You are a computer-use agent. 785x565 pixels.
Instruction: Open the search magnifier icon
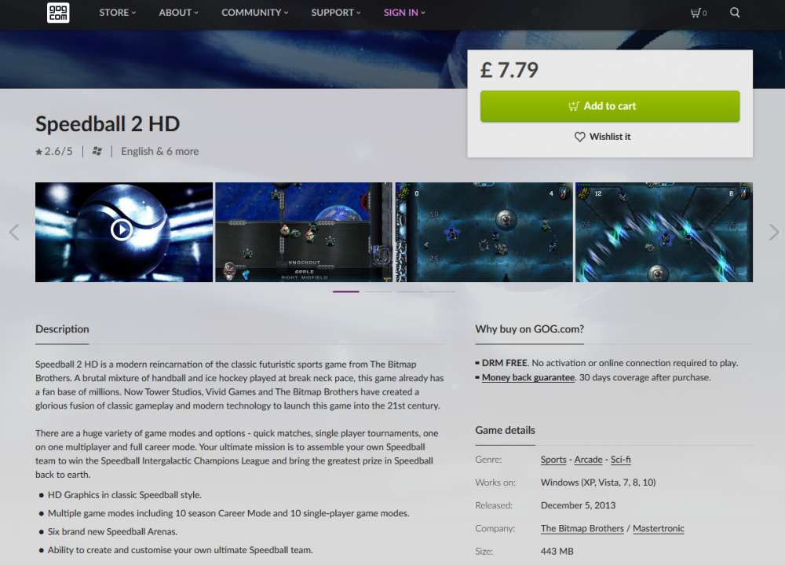(x=735, y=13)
